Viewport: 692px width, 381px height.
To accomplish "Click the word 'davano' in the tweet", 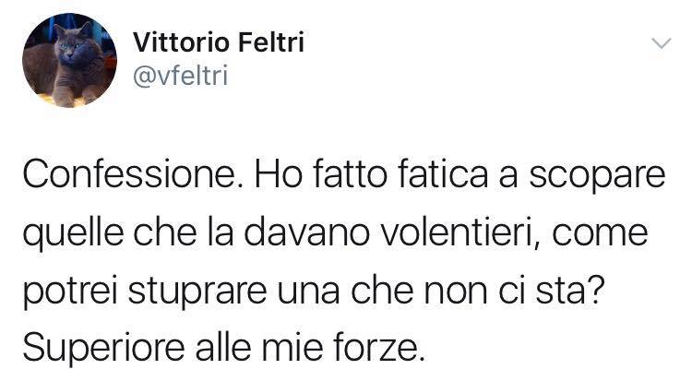I will pos(306,233).
